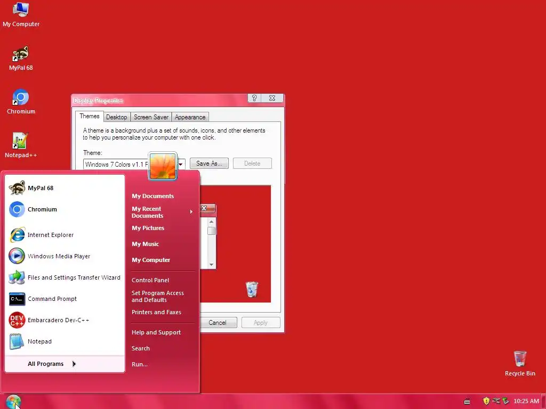Open Help and Support

[x=156, y=332]
